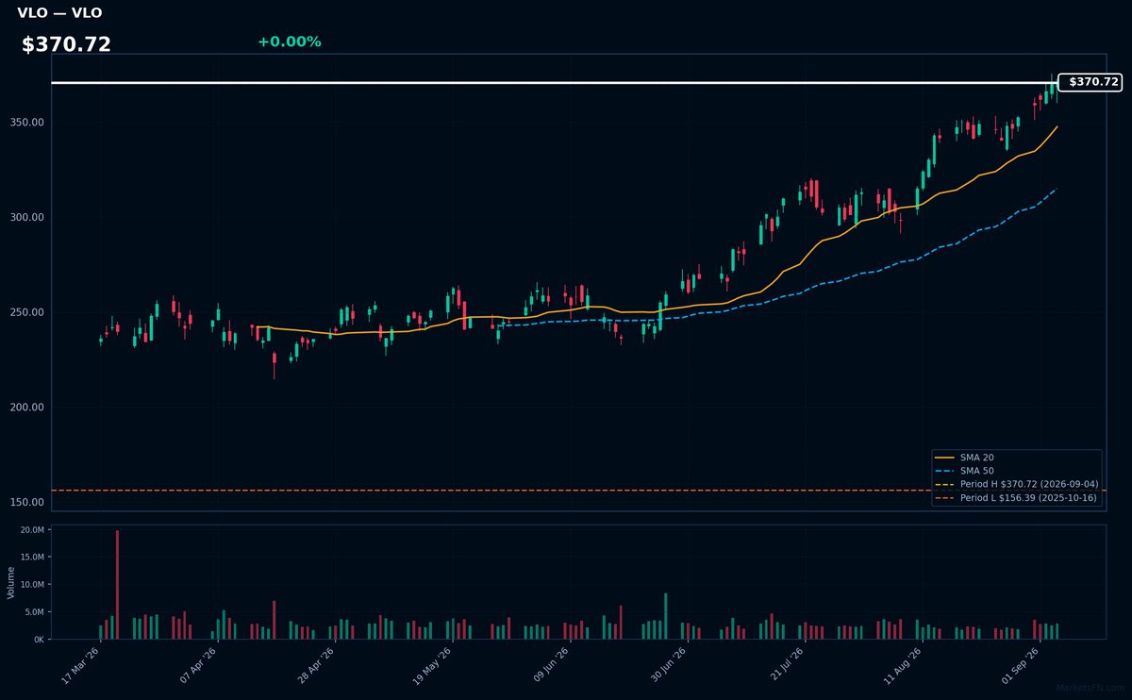Click the 19 May '26 date label
Viewport: 1132px width, 700px height.
tap(432, 668)
